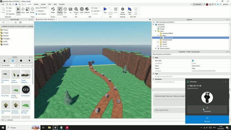The image size is (231, 130).
Task: Select the Towers folder in Explorer
Action: pyautogui.click(x=165, y=44)
